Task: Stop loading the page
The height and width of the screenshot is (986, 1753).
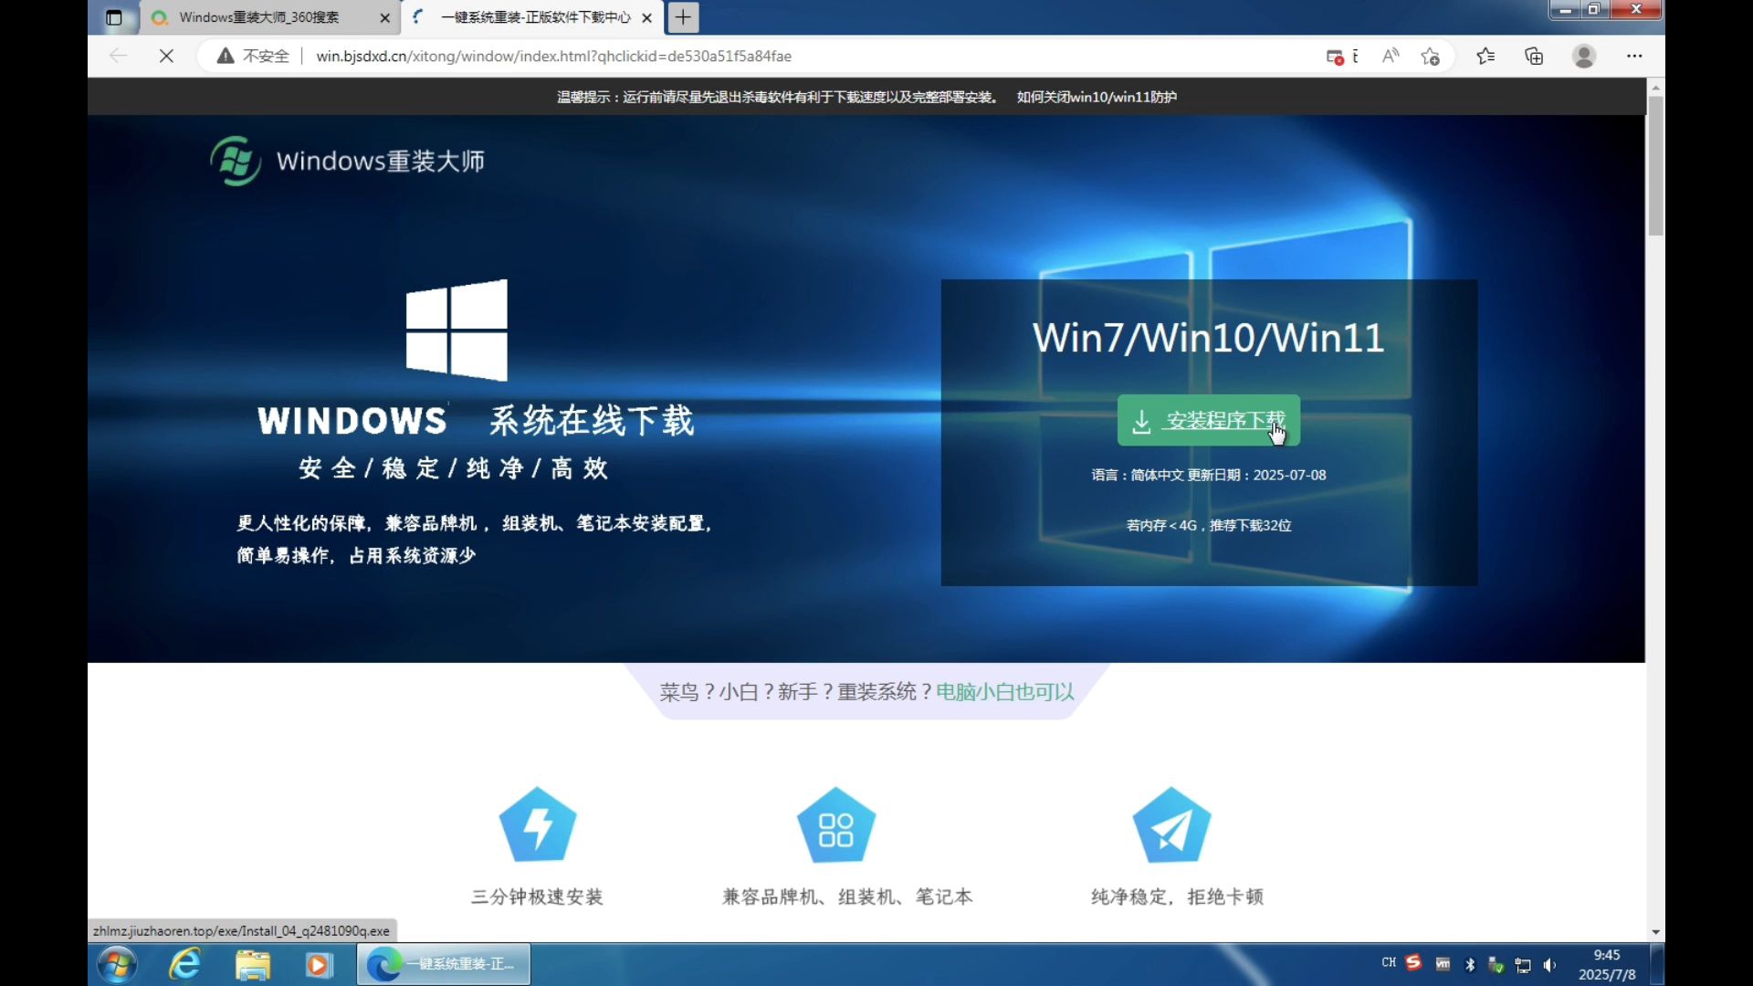Action: tap(166, 56)
